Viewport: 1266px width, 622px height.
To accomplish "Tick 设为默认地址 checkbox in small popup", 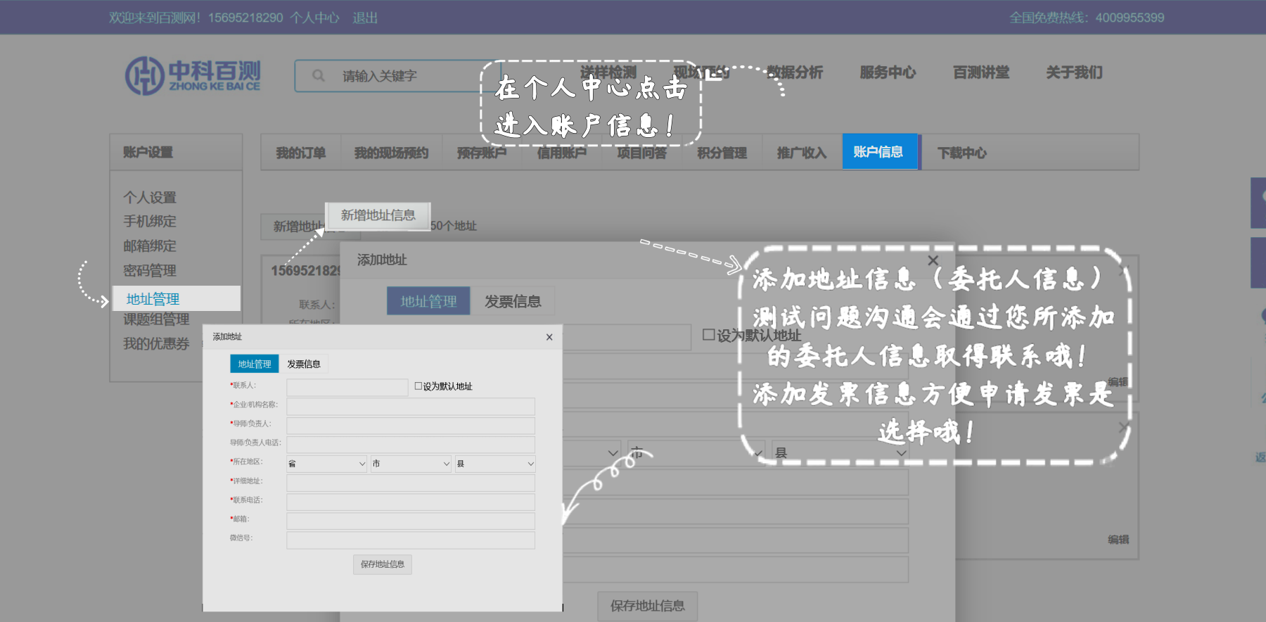I will [x=418, y=386].
